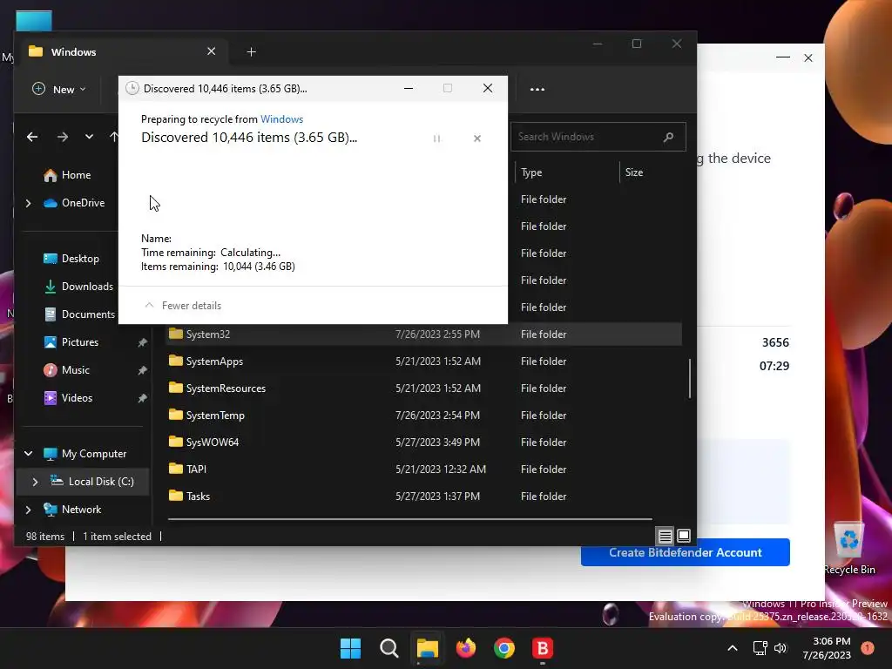Select Network in the navigation pane
Screen dimensions: 892x669
(x=72, y=509)
